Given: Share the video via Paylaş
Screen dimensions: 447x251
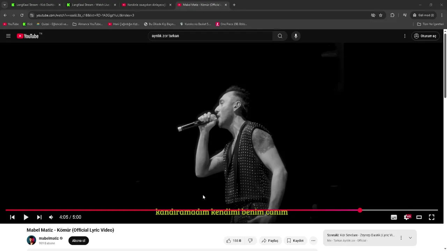Looking at the screenshot, I should click(x=270, y=241).
